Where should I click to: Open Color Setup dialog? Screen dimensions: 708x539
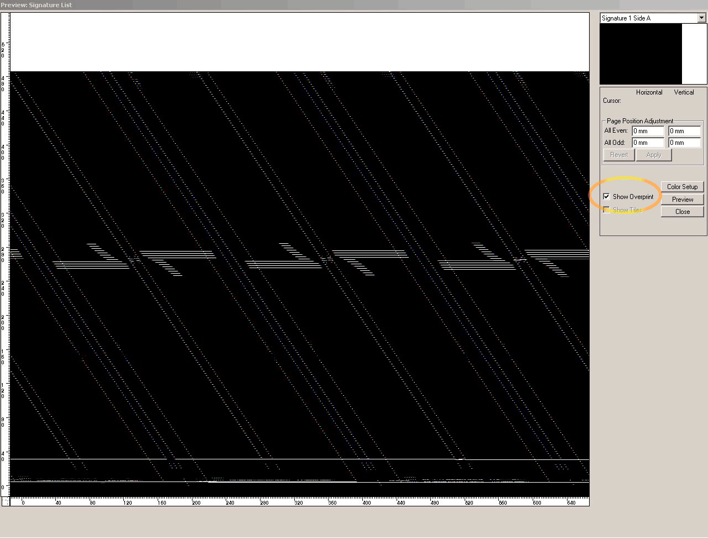tap(682, 187)
